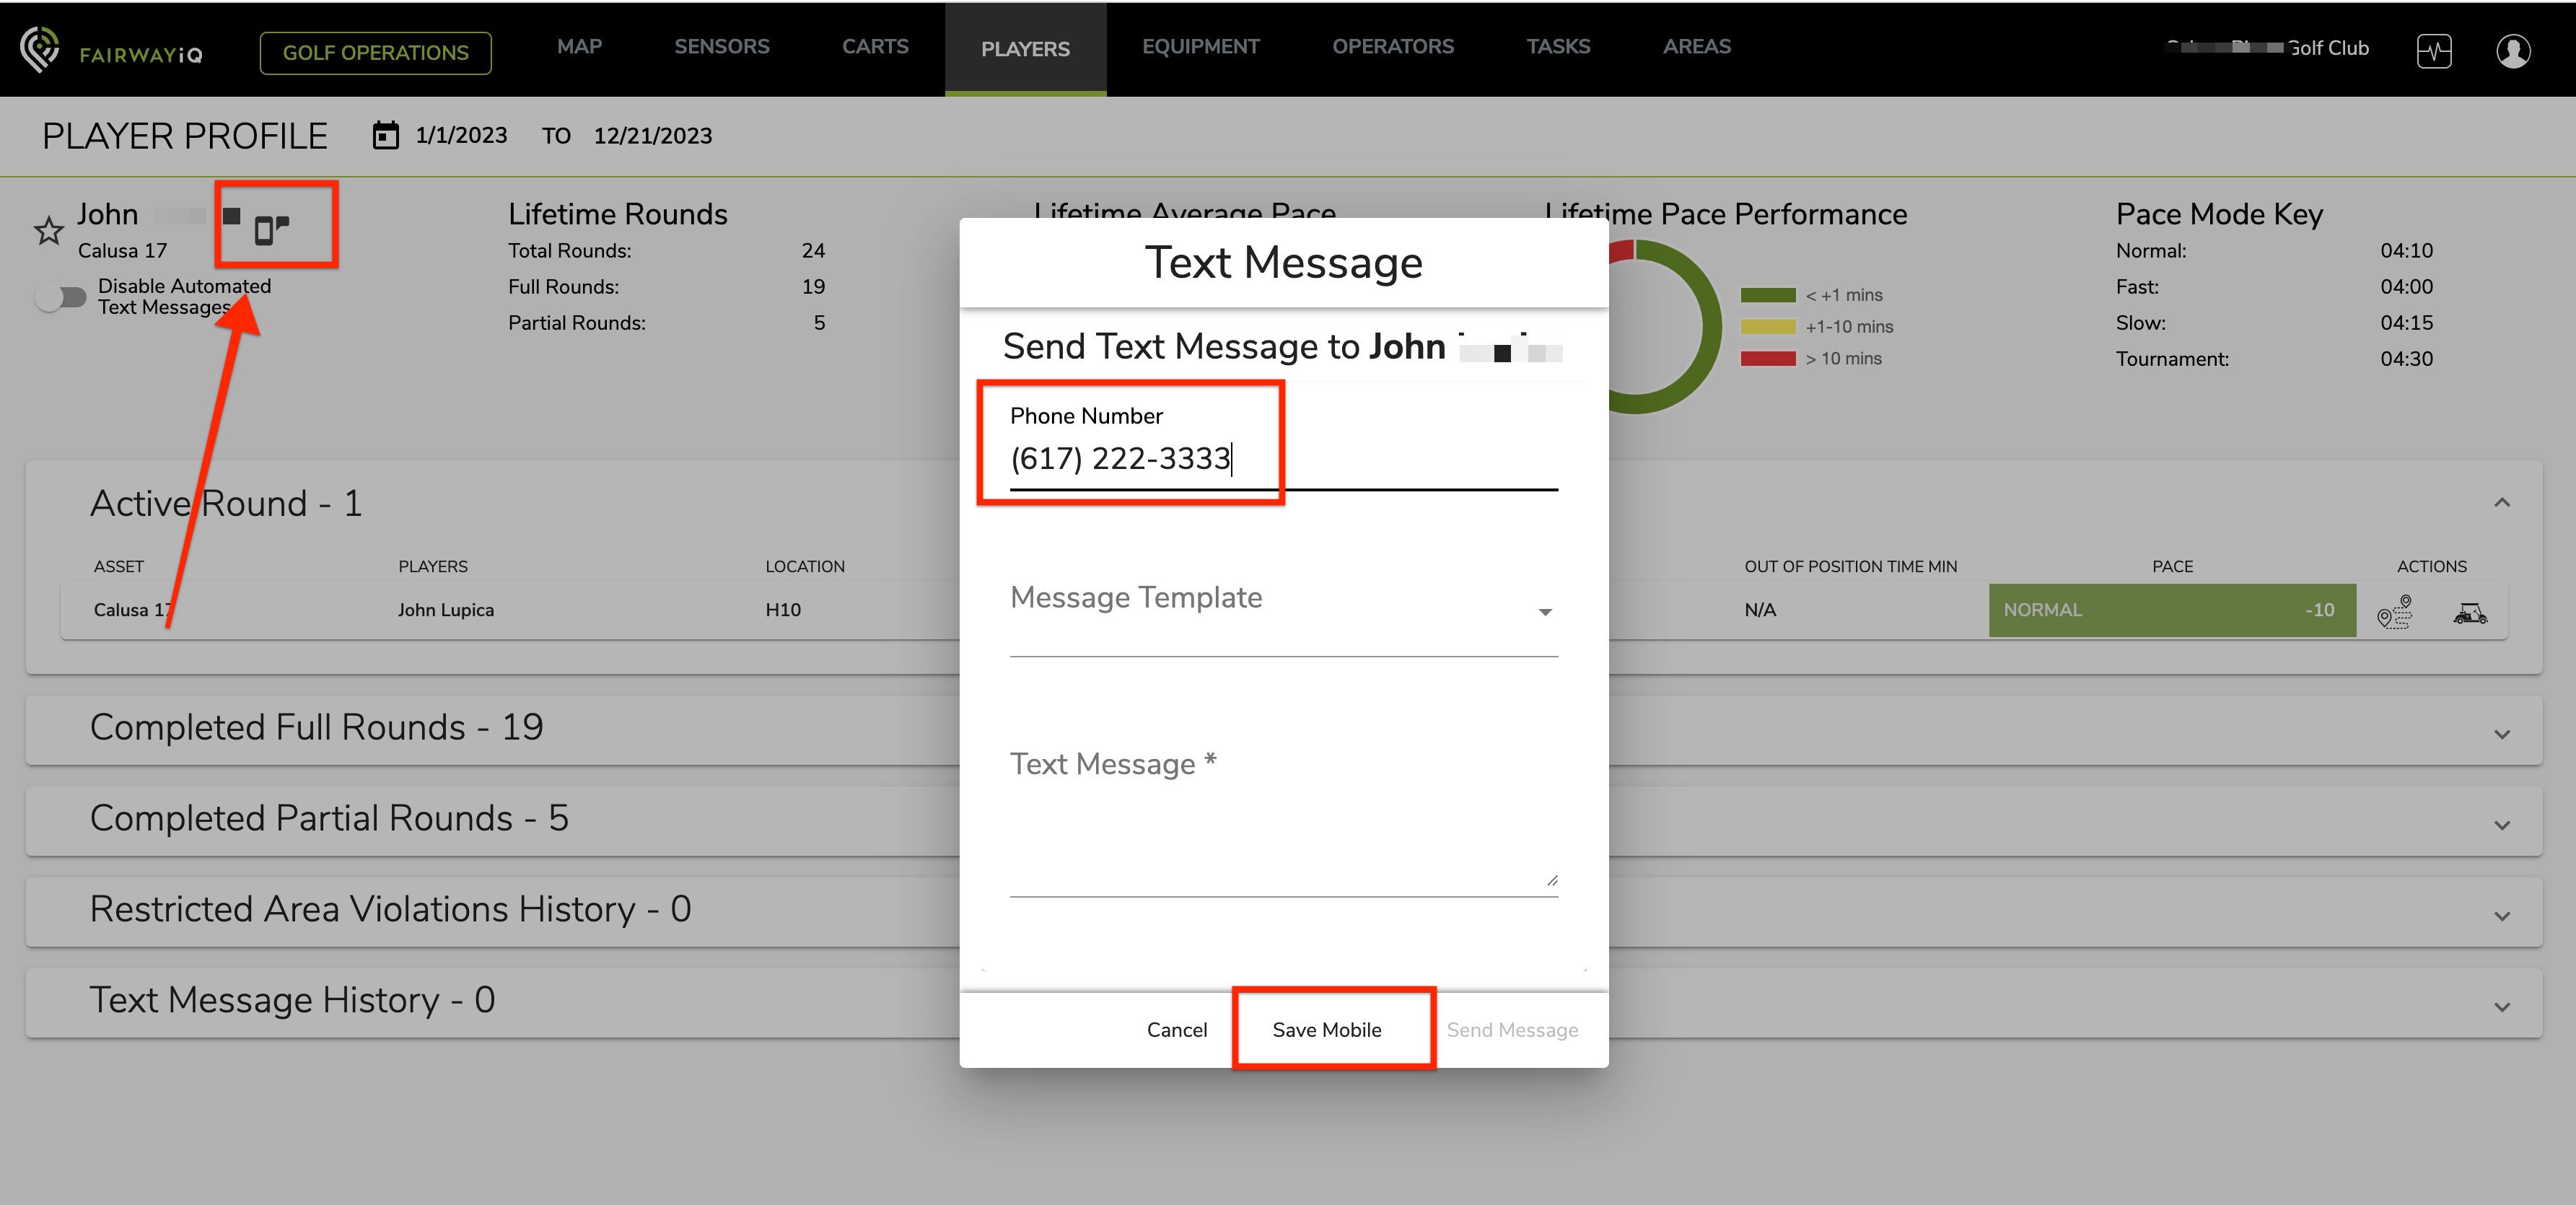This screenshot has height=1205, width=2576.
Task: Mark John as favorite with the star
Action: (x=48, y=231)
